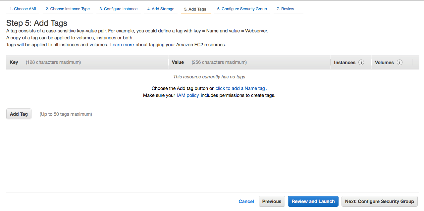Click the Key column header
The image size is (424, 211).
(14, 62)
